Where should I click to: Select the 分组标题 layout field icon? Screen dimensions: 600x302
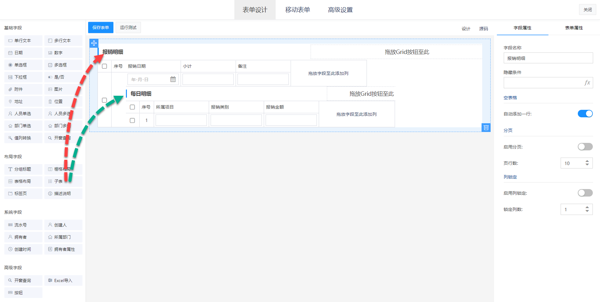tap(10, 169)
